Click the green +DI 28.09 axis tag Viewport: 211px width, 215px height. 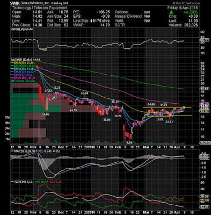(x=204, y=196)
